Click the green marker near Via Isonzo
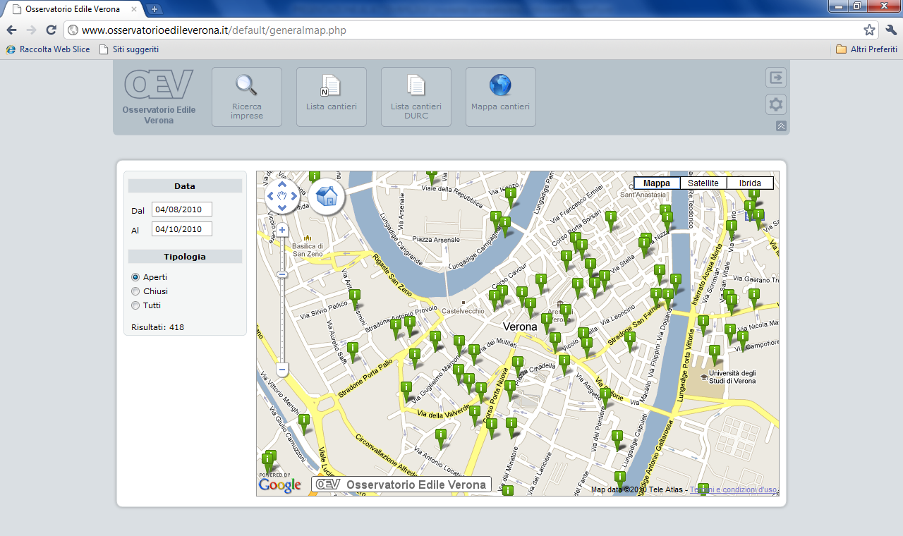Viewport: 903px width, 536px height. point(511,197)
